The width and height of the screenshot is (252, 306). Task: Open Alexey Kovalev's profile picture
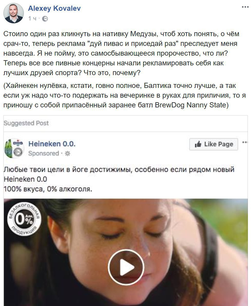(x=14, y=13)
